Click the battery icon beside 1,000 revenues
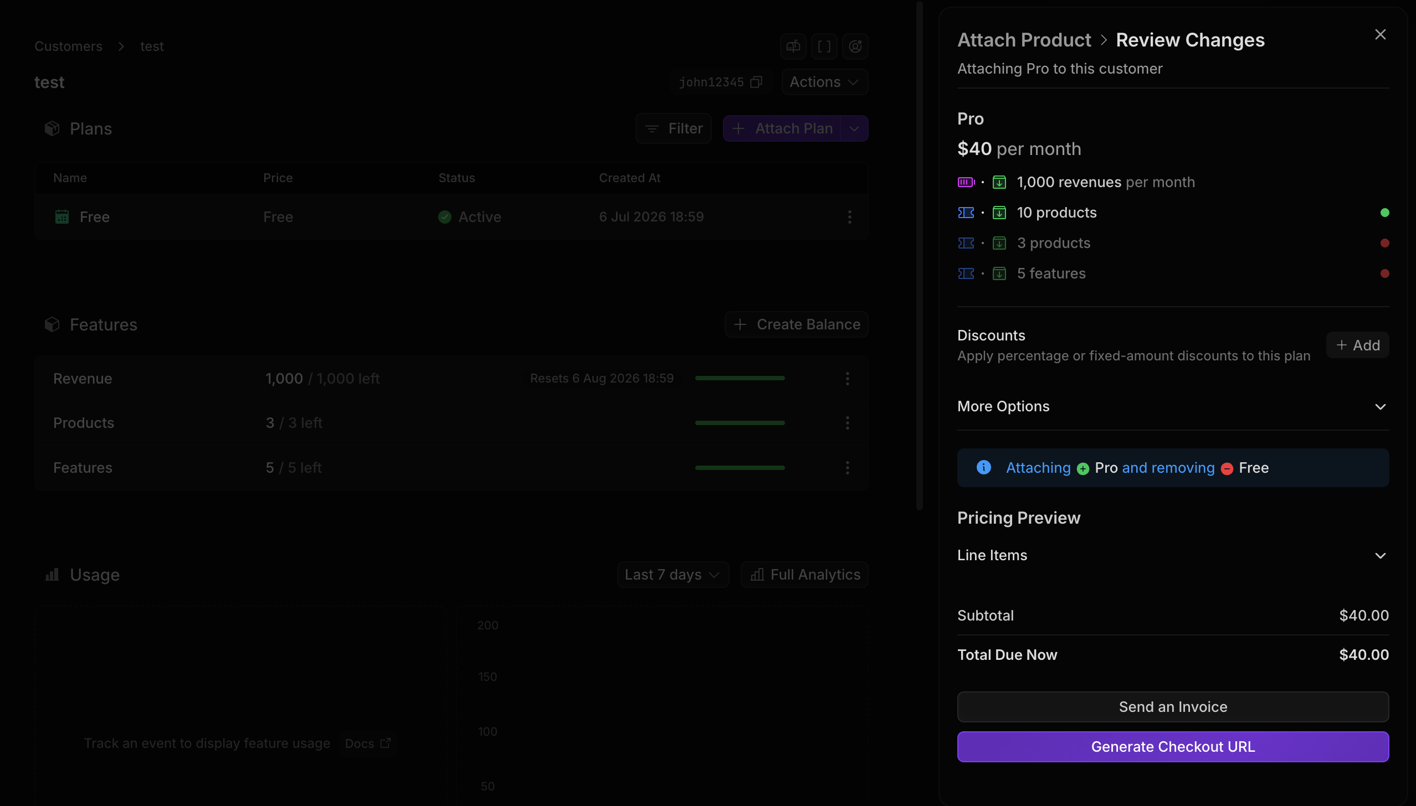 966,182
